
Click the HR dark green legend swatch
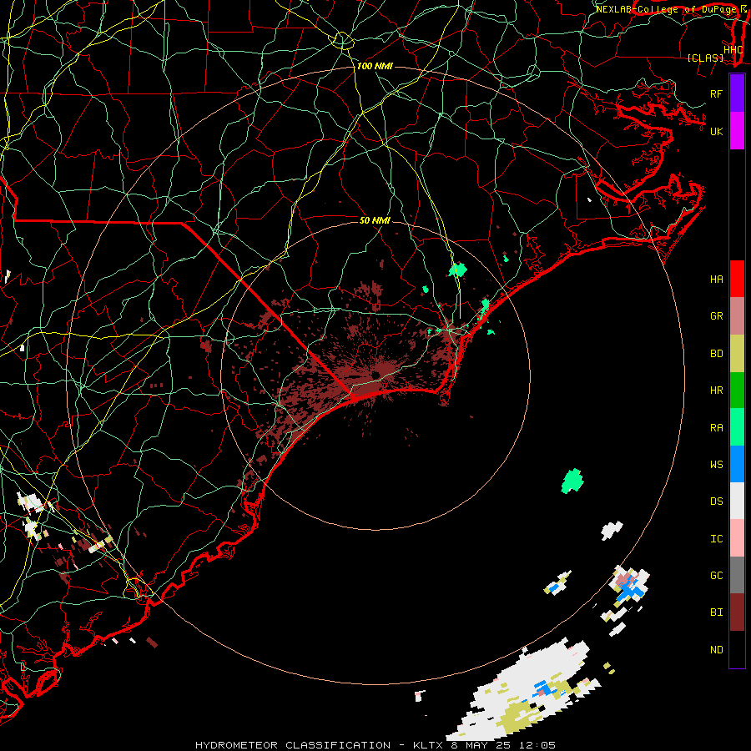point(737,391)
